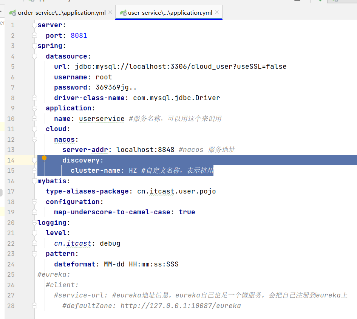Screen dimensions: 357x319
Task: Fold the datasource section on line 4
Action: [x=34, y=56]
